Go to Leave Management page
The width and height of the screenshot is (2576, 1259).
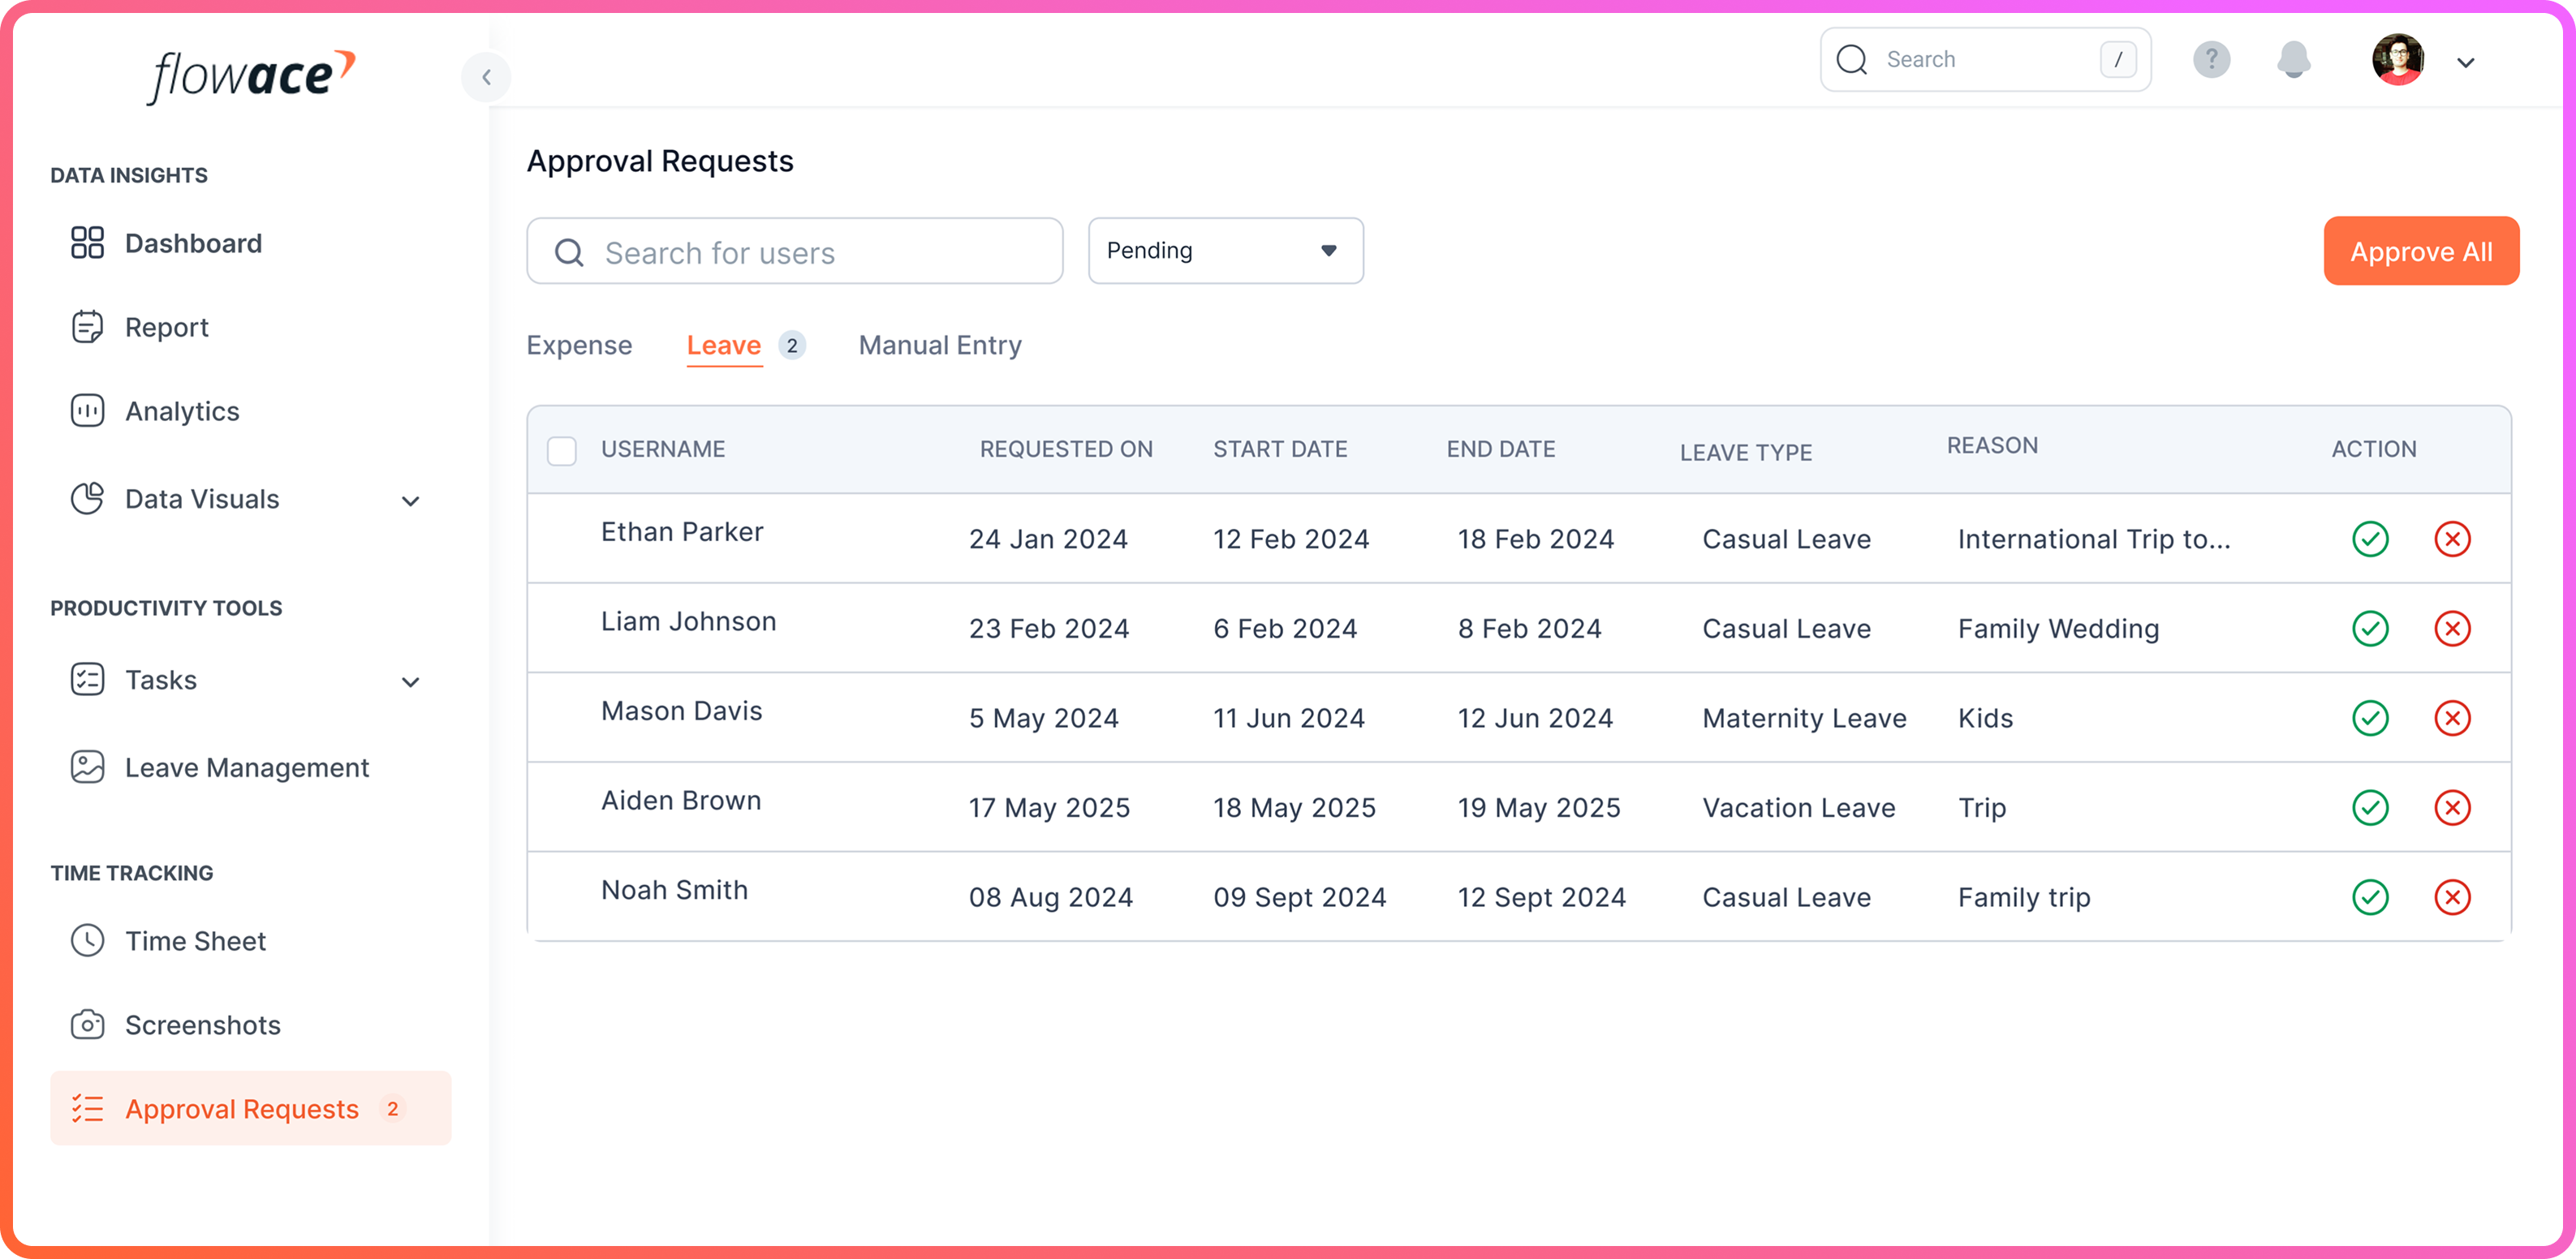point(246,767)
